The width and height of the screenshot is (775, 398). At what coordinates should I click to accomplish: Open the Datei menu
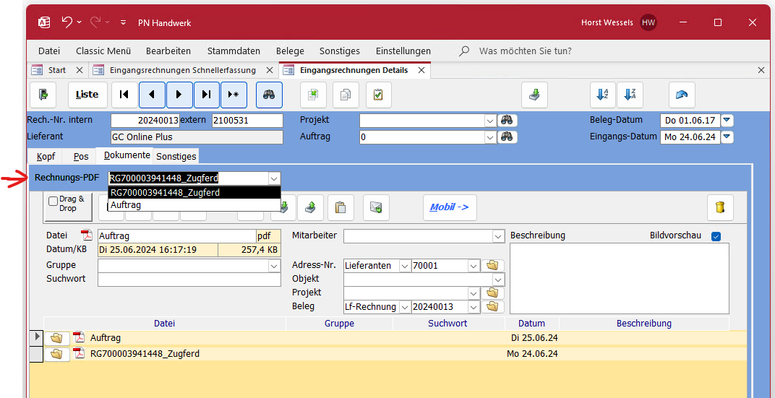[x=49, y=51]
